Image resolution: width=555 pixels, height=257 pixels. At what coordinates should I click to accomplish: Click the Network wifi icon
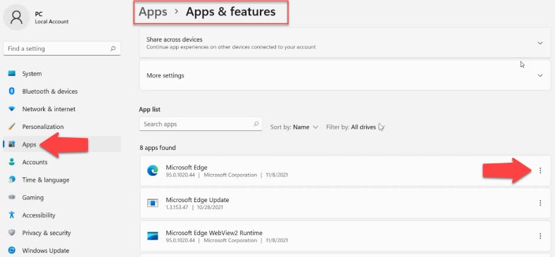(12, 109)
